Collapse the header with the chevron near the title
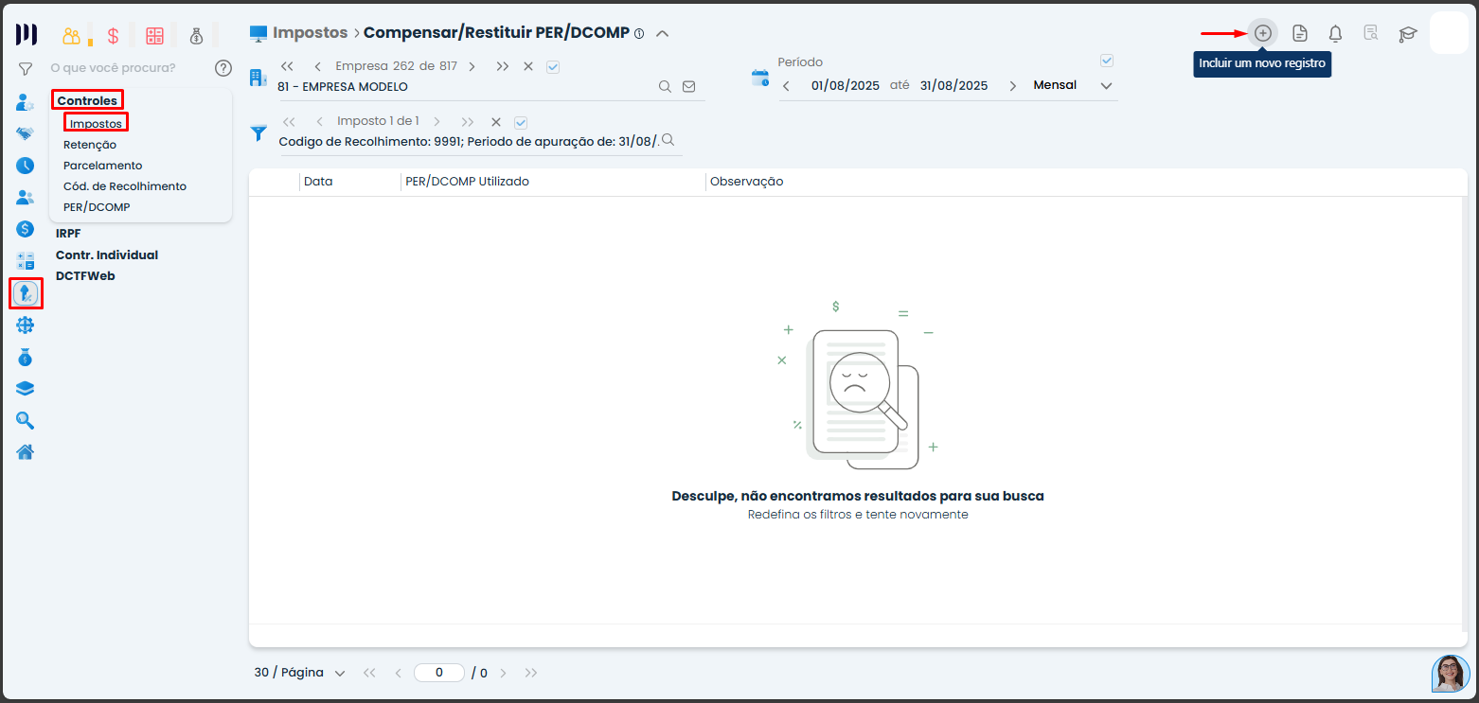Image resolution: width=1479 pixels, height=703 pixels. click(x=663, y=33)
